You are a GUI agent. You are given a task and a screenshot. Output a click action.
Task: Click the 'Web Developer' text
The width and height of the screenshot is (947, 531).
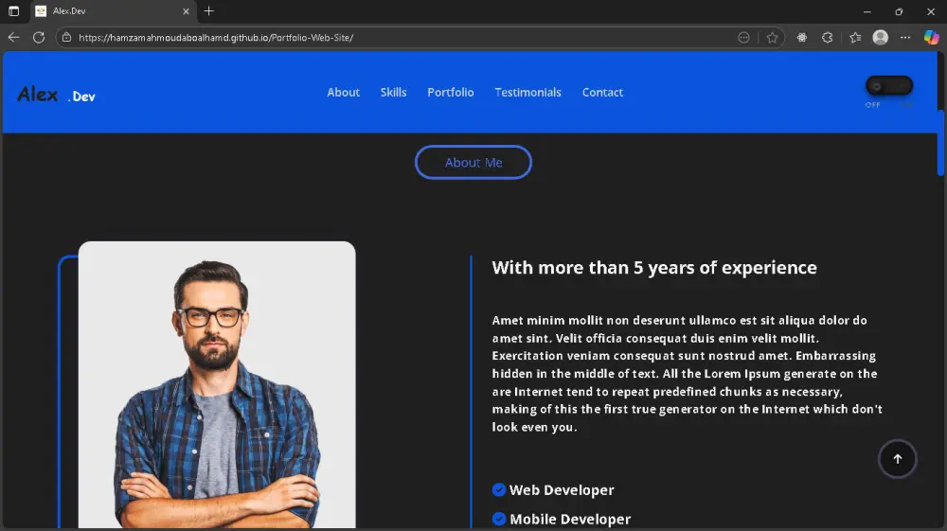pos(562,490)
